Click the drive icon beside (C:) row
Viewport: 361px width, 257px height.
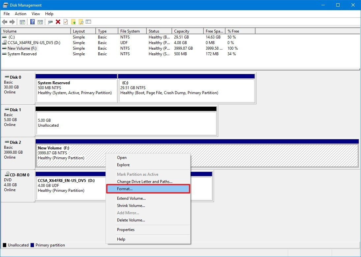tap(4, 37)
